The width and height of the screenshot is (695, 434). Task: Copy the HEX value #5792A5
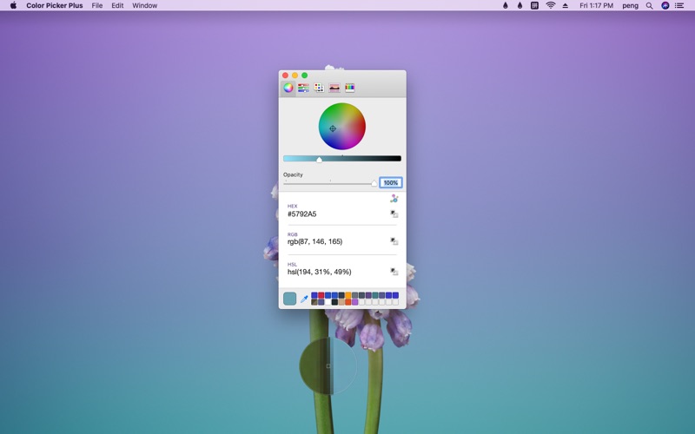click(x=394, y=214)
